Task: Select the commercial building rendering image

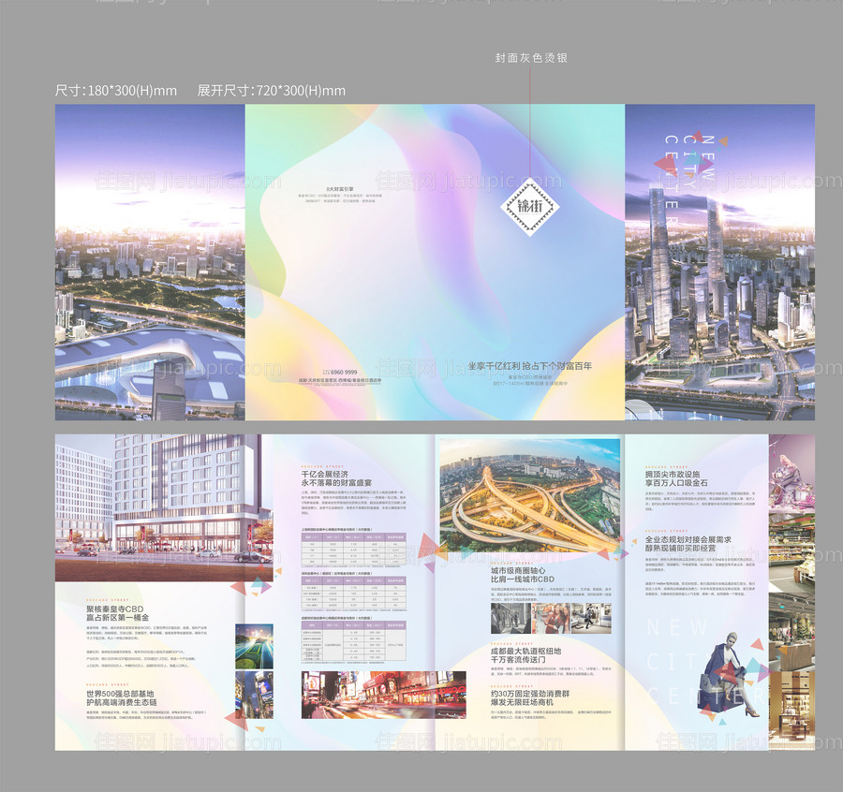Action: [163, 506]
